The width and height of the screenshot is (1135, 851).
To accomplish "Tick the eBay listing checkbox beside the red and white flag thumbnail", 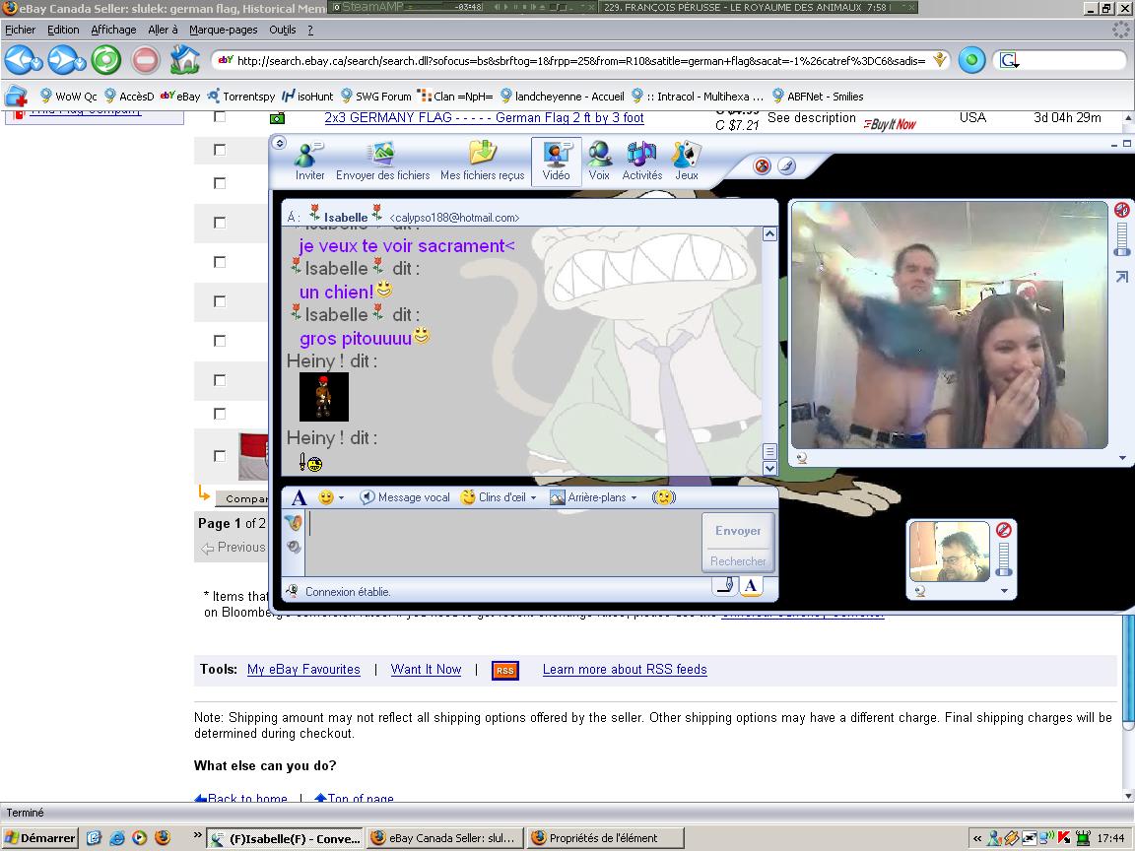I will point(220,456).
